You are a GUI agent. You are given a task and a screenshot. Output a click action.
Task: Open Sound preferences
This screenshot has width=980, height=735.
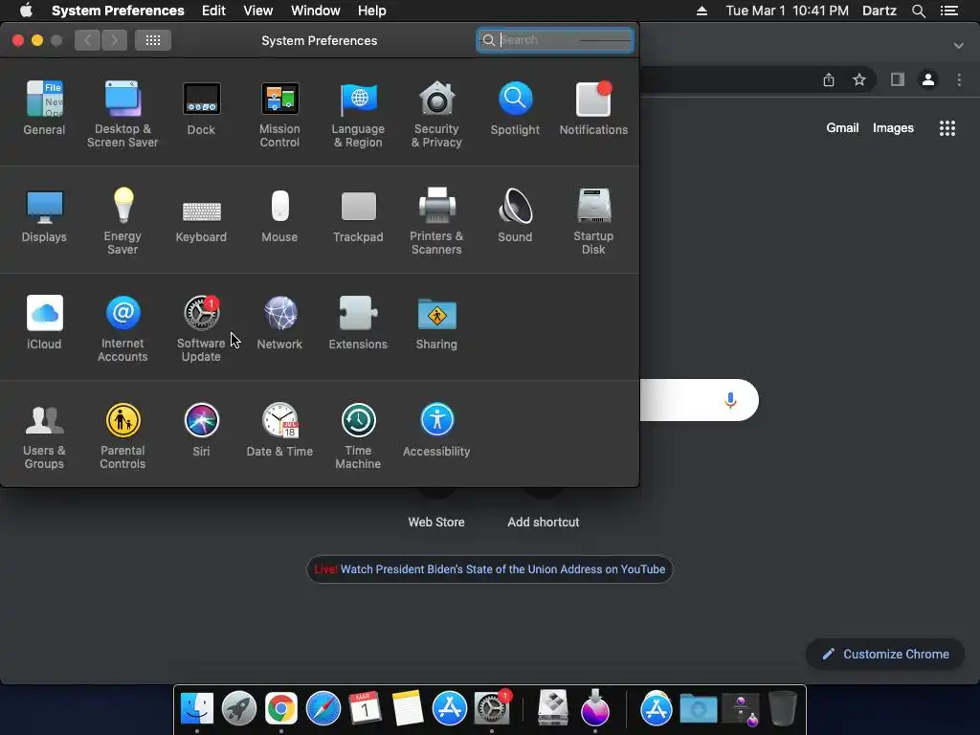[515, 215]
